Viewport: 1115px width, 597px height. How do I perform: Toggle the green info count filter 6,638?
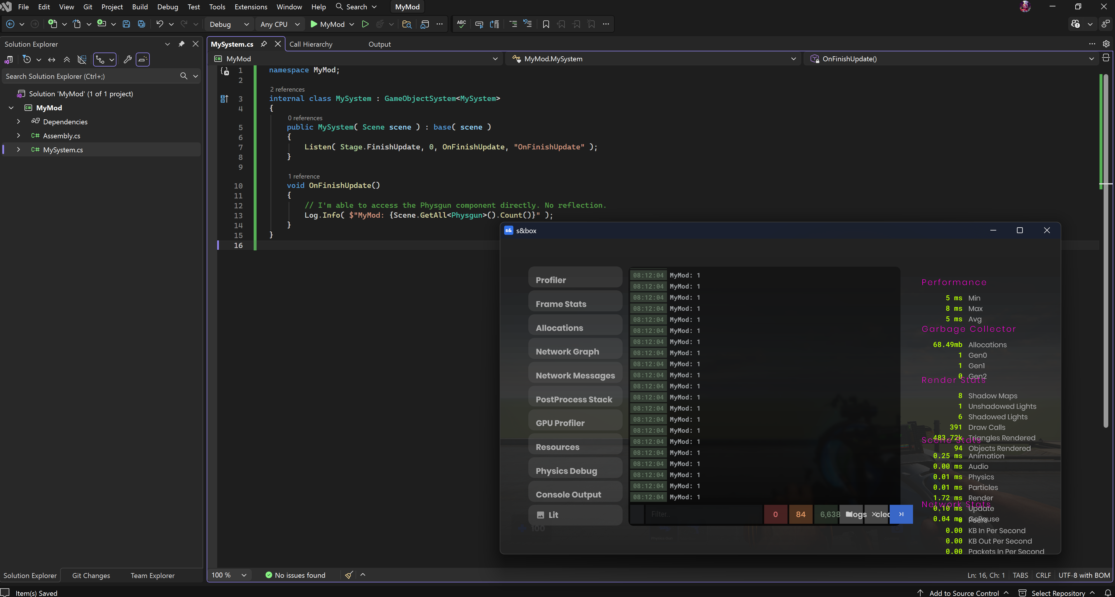pyautogui.click(x=827, y=514)
